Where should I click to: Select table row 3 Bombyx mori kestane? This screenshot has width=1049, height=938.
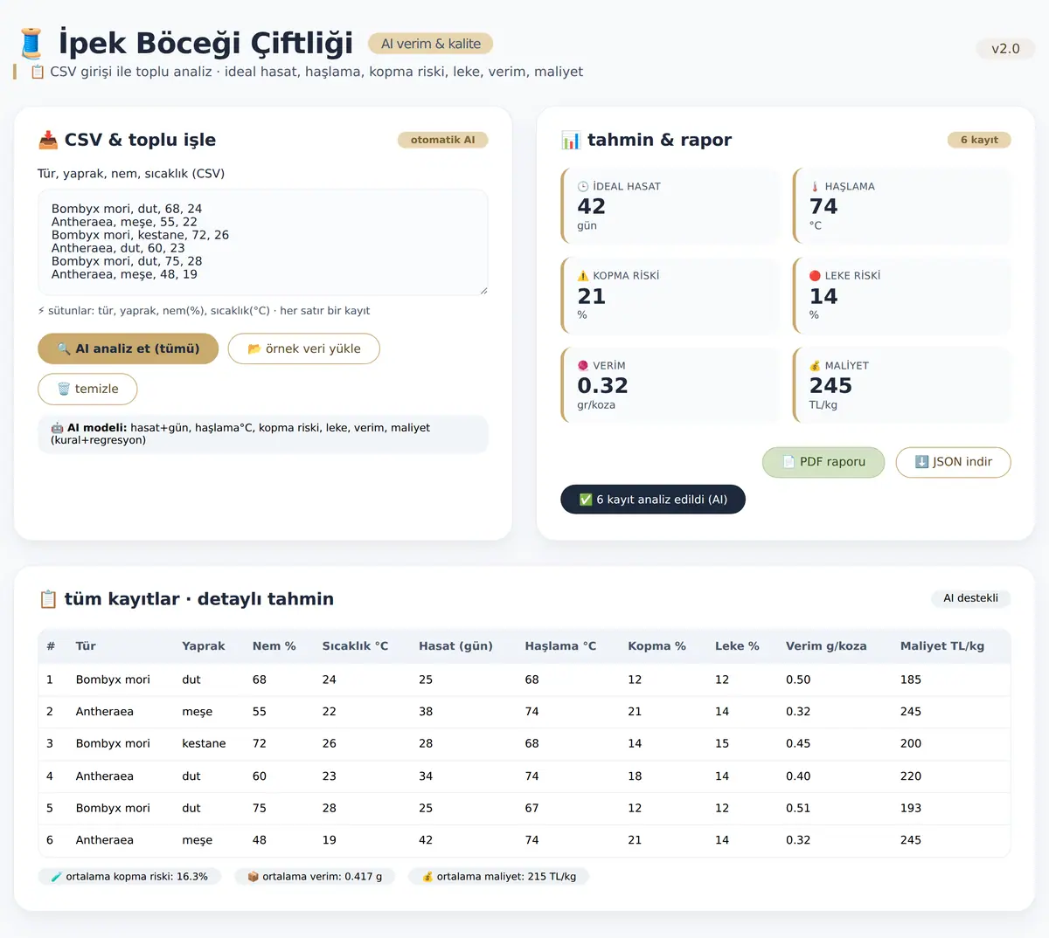click(x=524, y=743)
